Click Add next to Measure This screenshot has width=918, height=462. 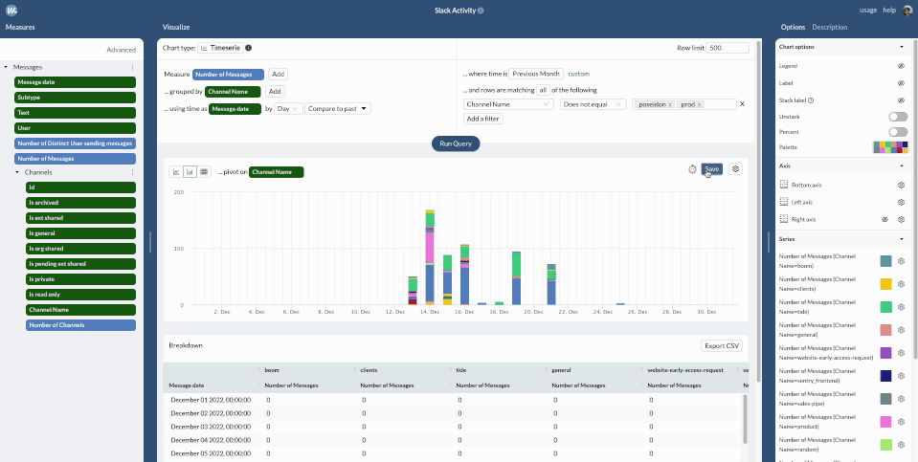tap(279, 75)
